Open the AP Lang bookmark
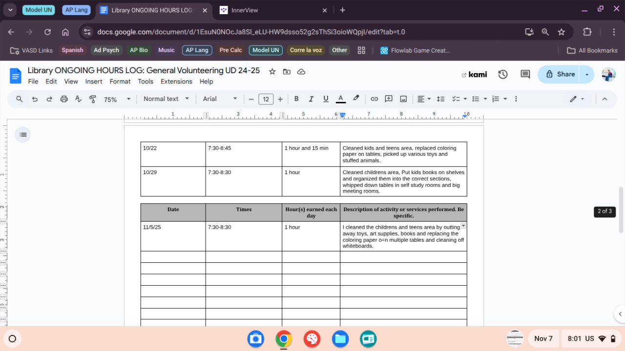The image size is (625, 351). [197, 50]
